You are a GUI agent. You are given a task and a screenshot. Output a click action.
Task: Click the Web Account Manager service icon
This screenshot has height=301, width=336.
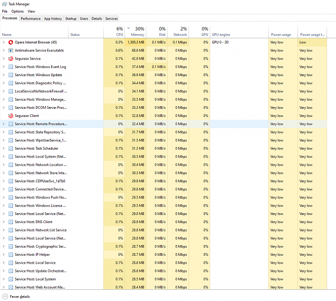pos(11,287)
